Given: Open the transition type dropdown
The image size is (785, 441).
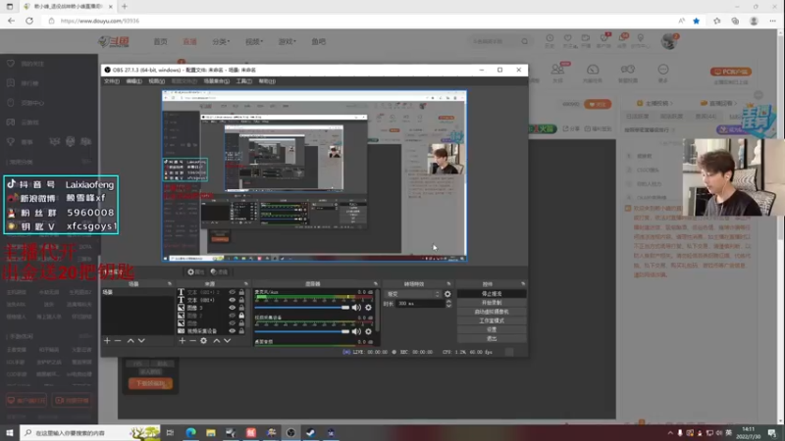Looking at the screenshot, I should pos(413,294).
